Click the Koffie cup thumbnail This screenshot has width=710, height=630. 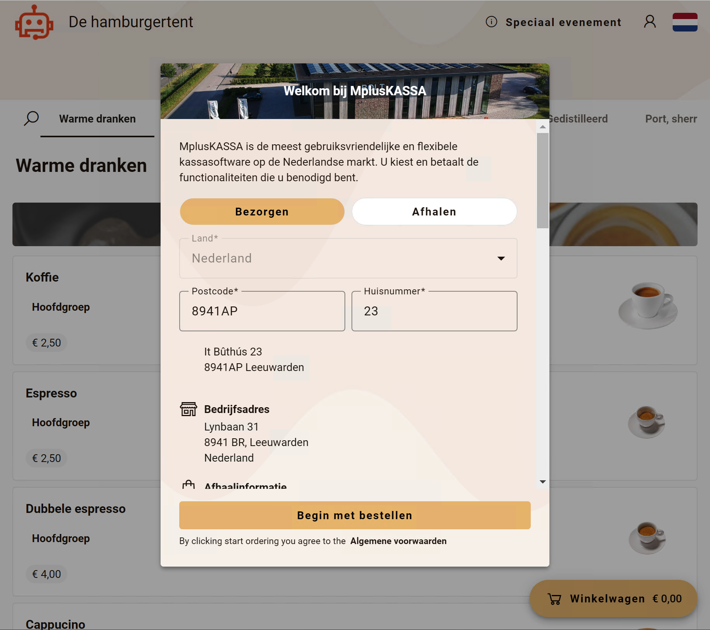click(648, 306)
